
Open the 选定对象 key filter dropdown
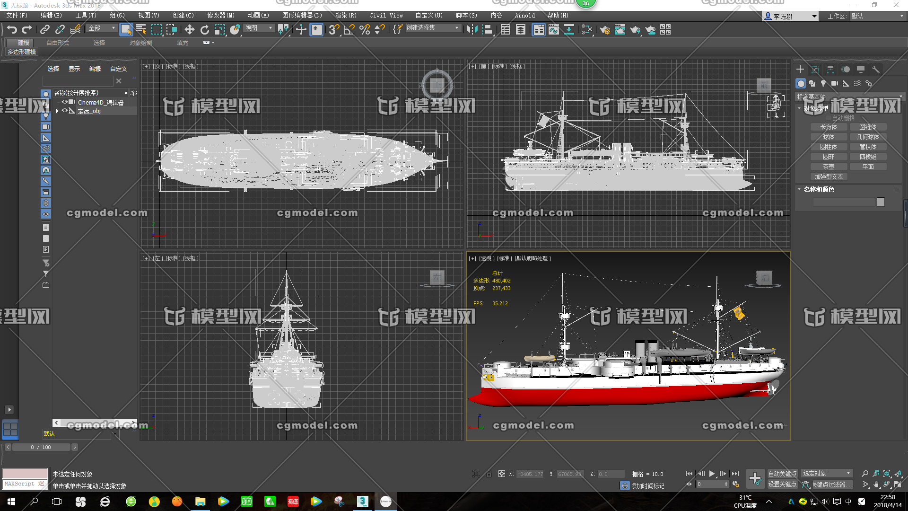point(827,473)
